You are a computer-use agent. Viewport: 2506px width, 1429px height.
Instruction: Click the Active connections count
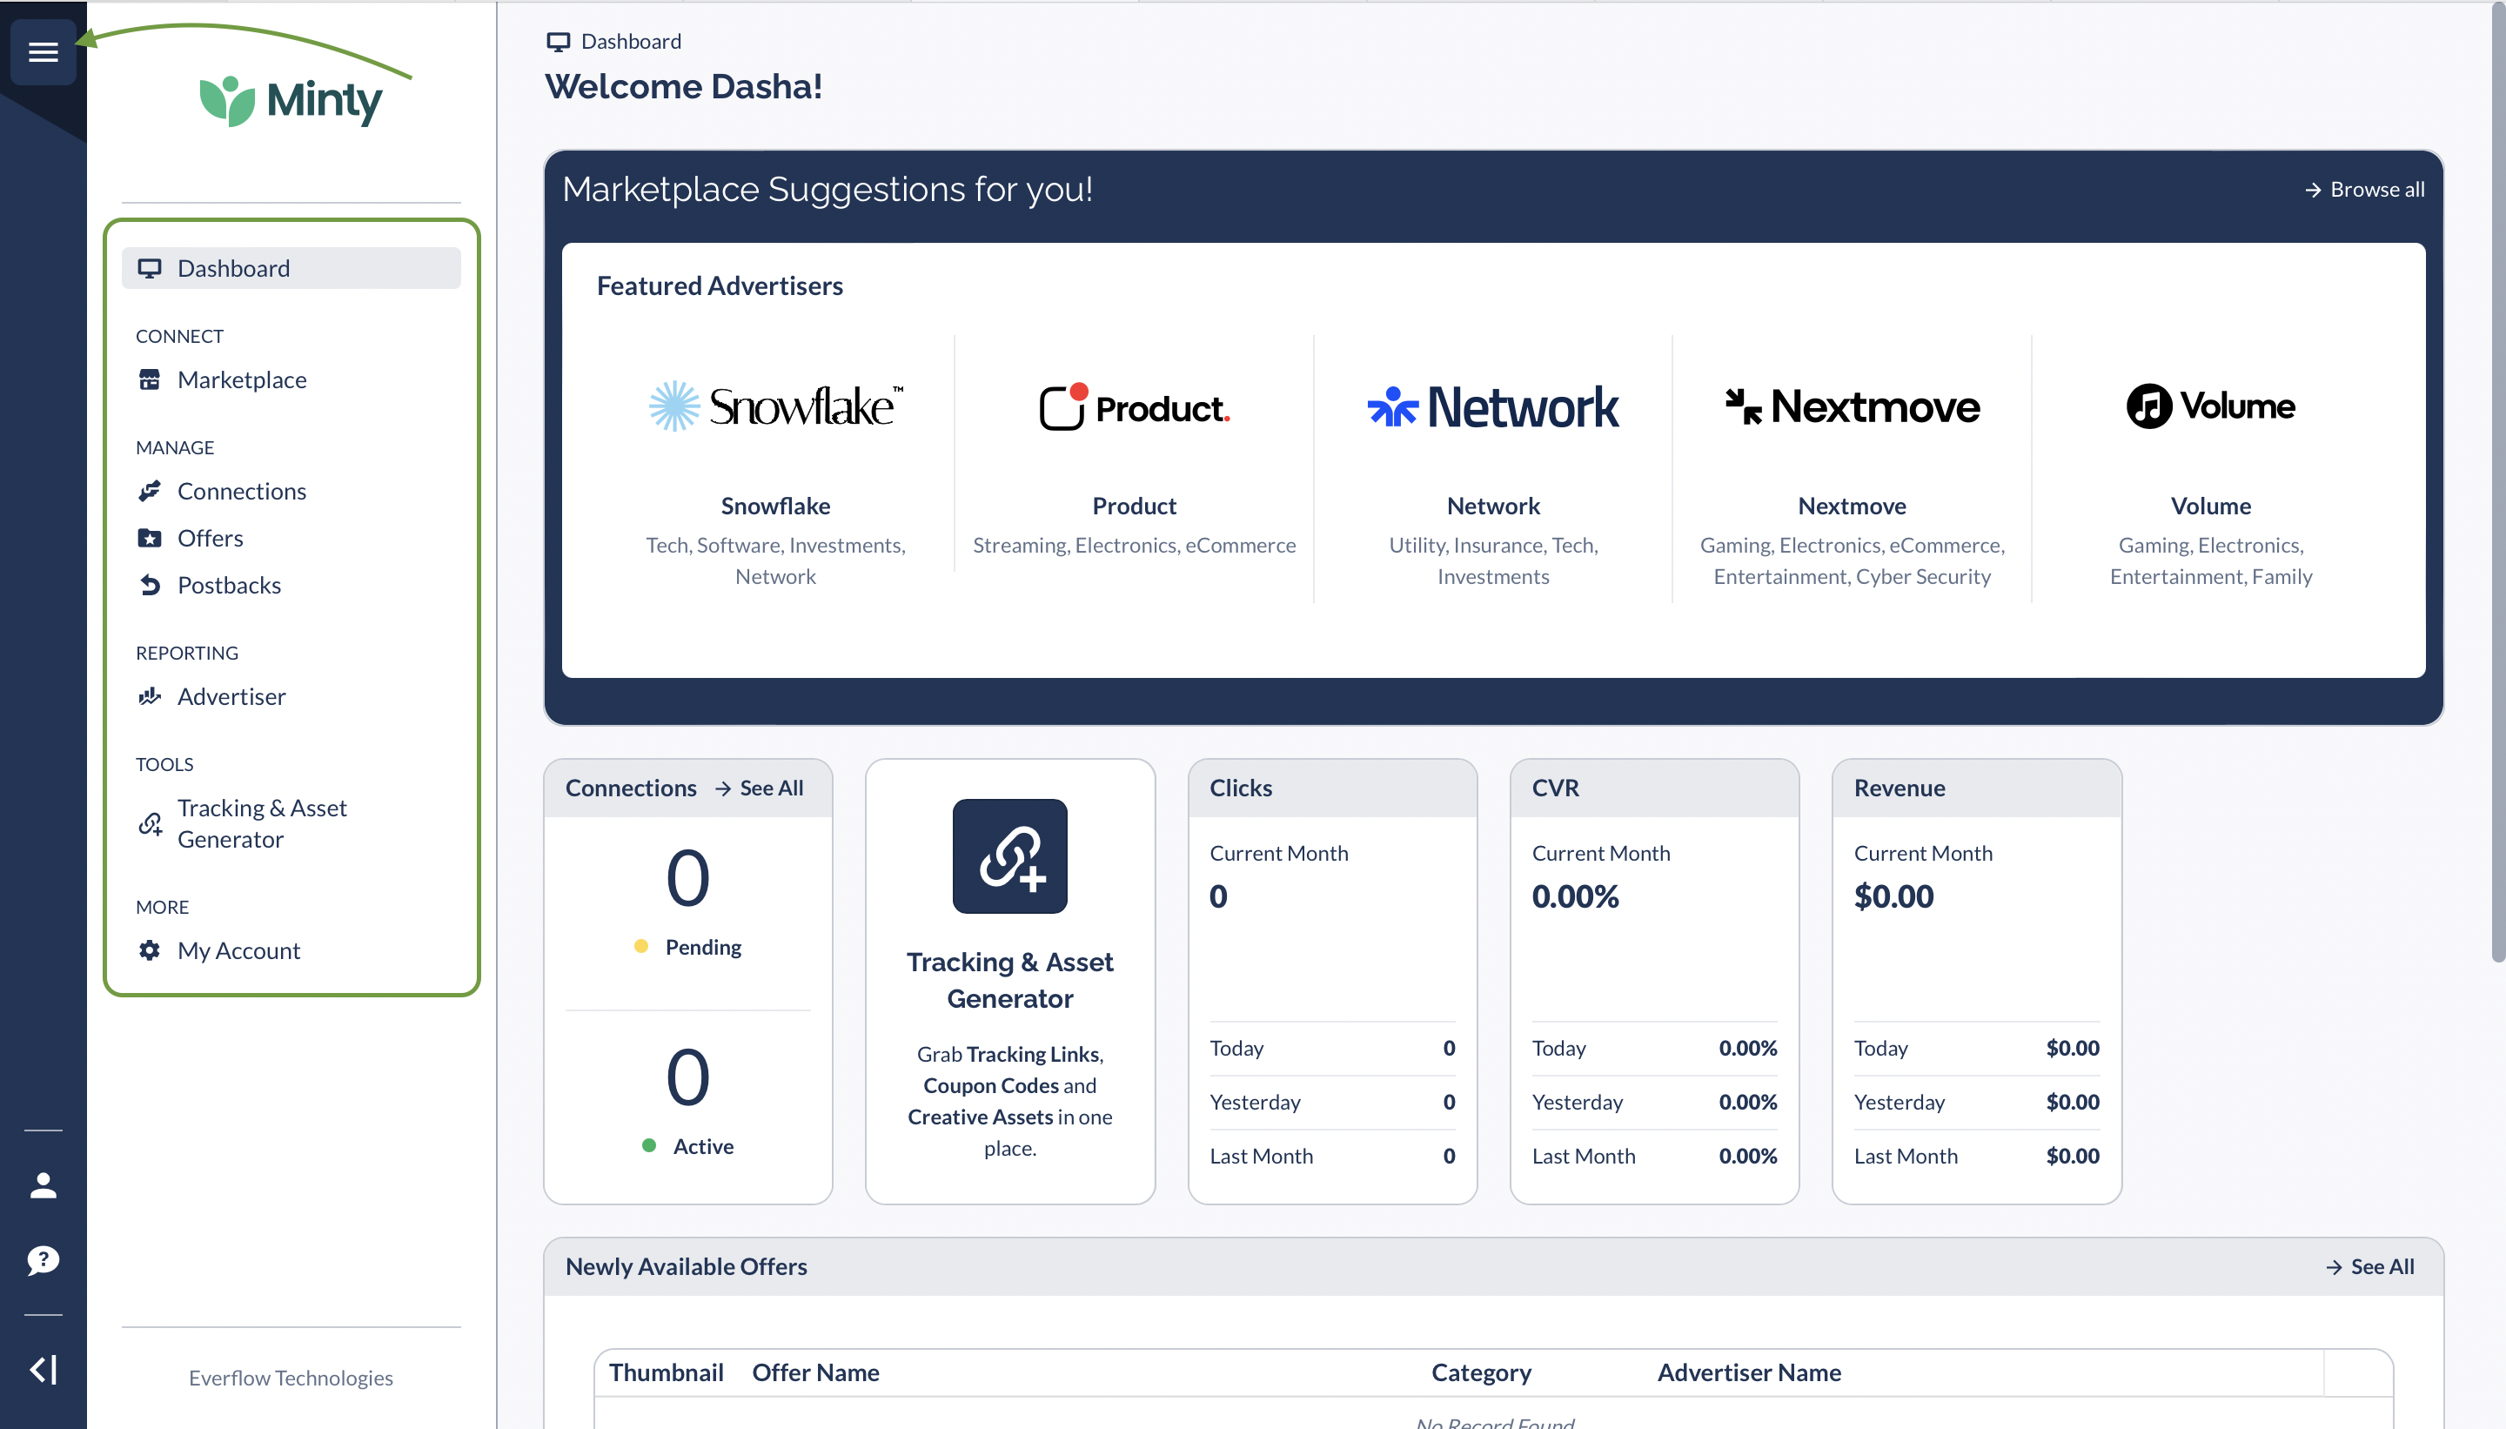tap(687, 1077)
